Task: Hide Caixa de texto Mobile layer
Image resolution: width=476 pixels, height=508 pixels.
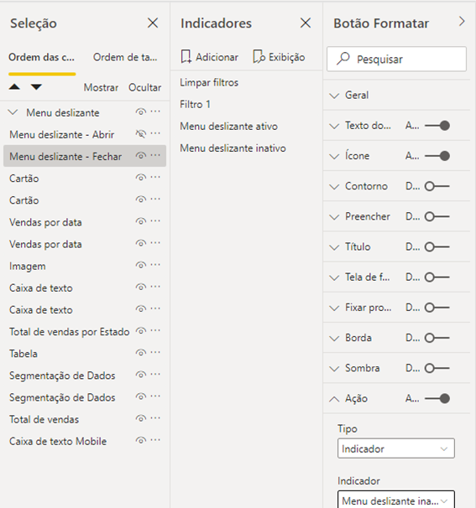Action: [140, 441]
